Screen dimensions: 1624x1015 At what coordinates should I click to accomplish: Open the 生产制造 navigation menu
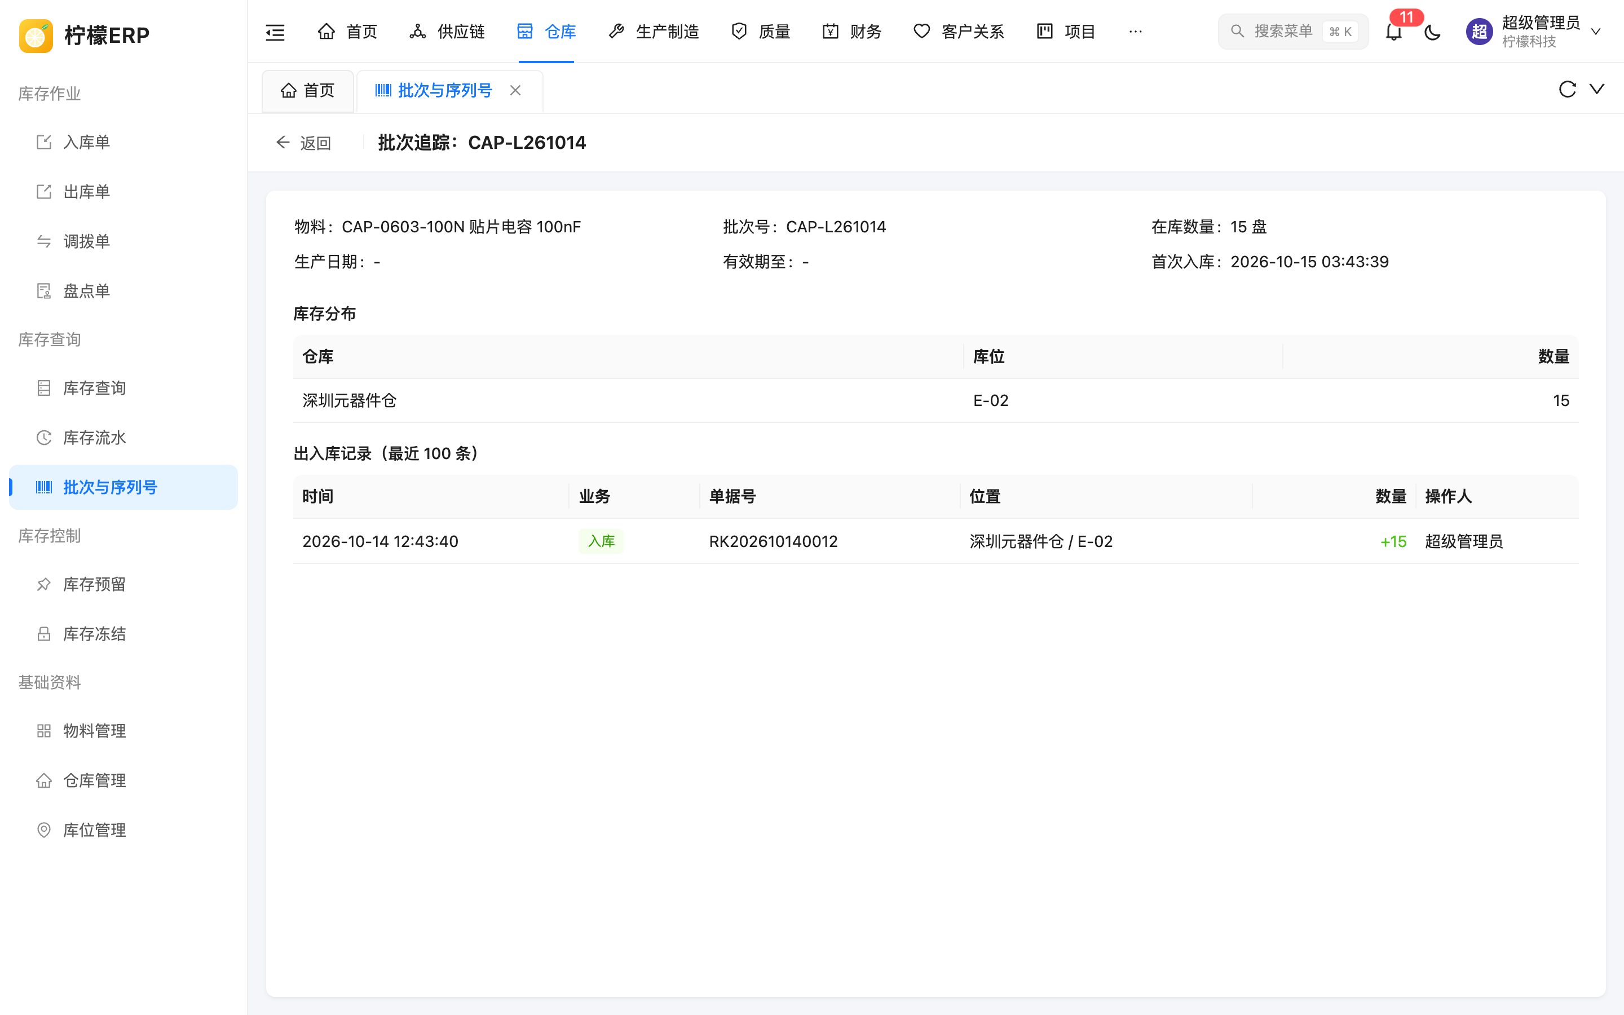(654, 32)
